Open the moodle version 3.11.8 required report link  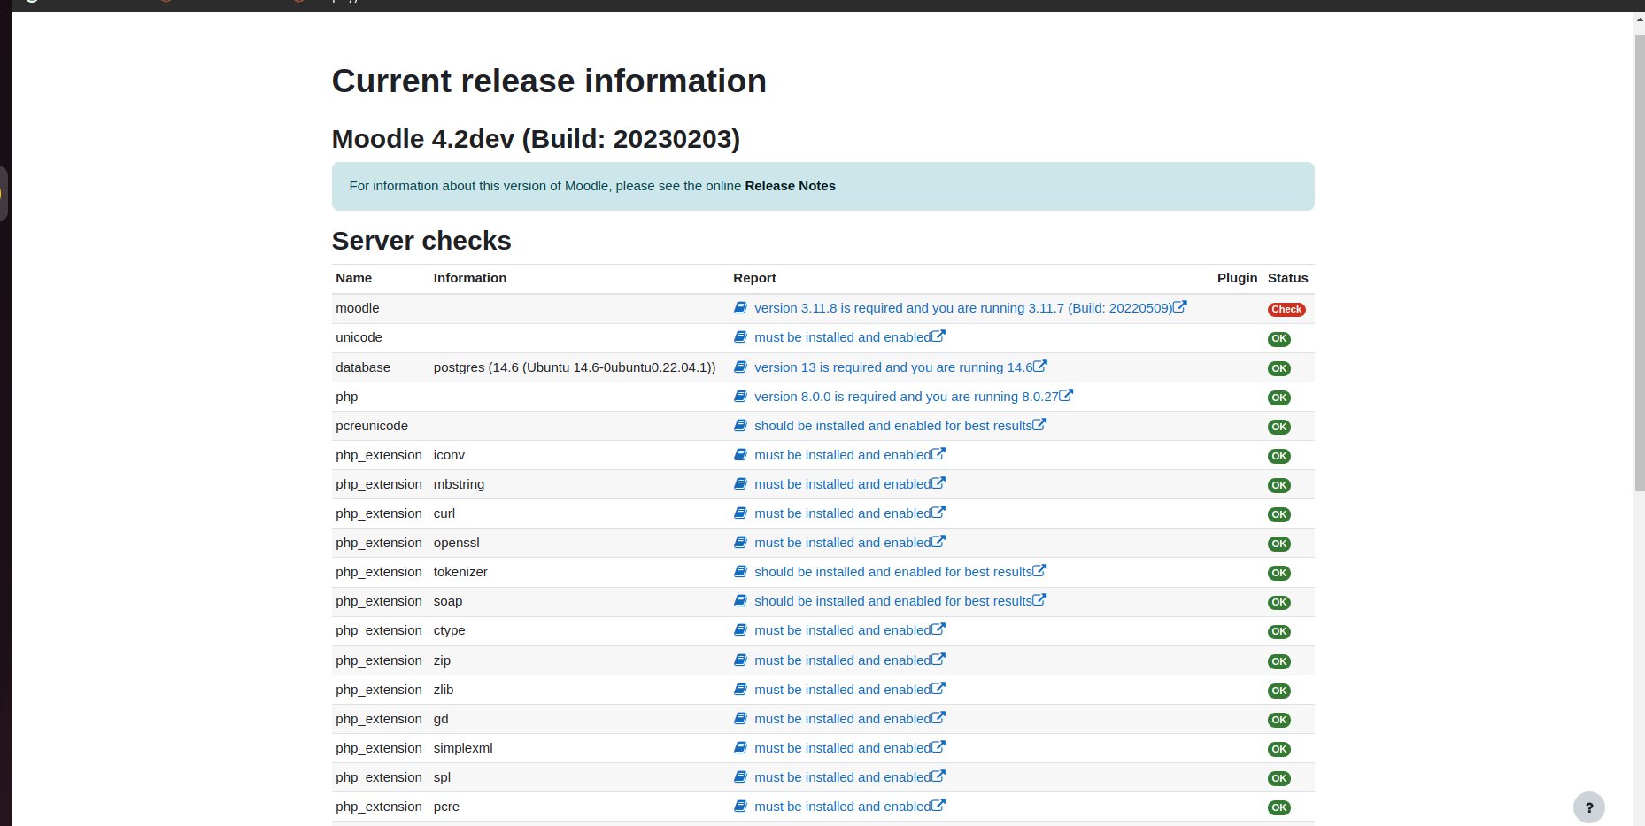[963, 308]
